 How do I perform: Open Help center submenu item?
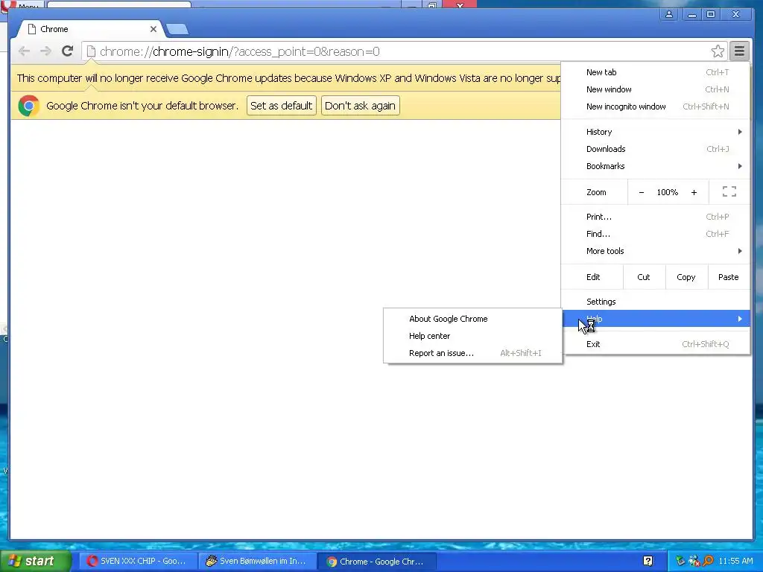pos(472,336)
